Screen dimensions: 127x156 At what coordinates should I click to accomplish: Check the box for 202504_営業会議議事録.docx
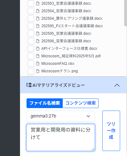[x=31, y=11]
